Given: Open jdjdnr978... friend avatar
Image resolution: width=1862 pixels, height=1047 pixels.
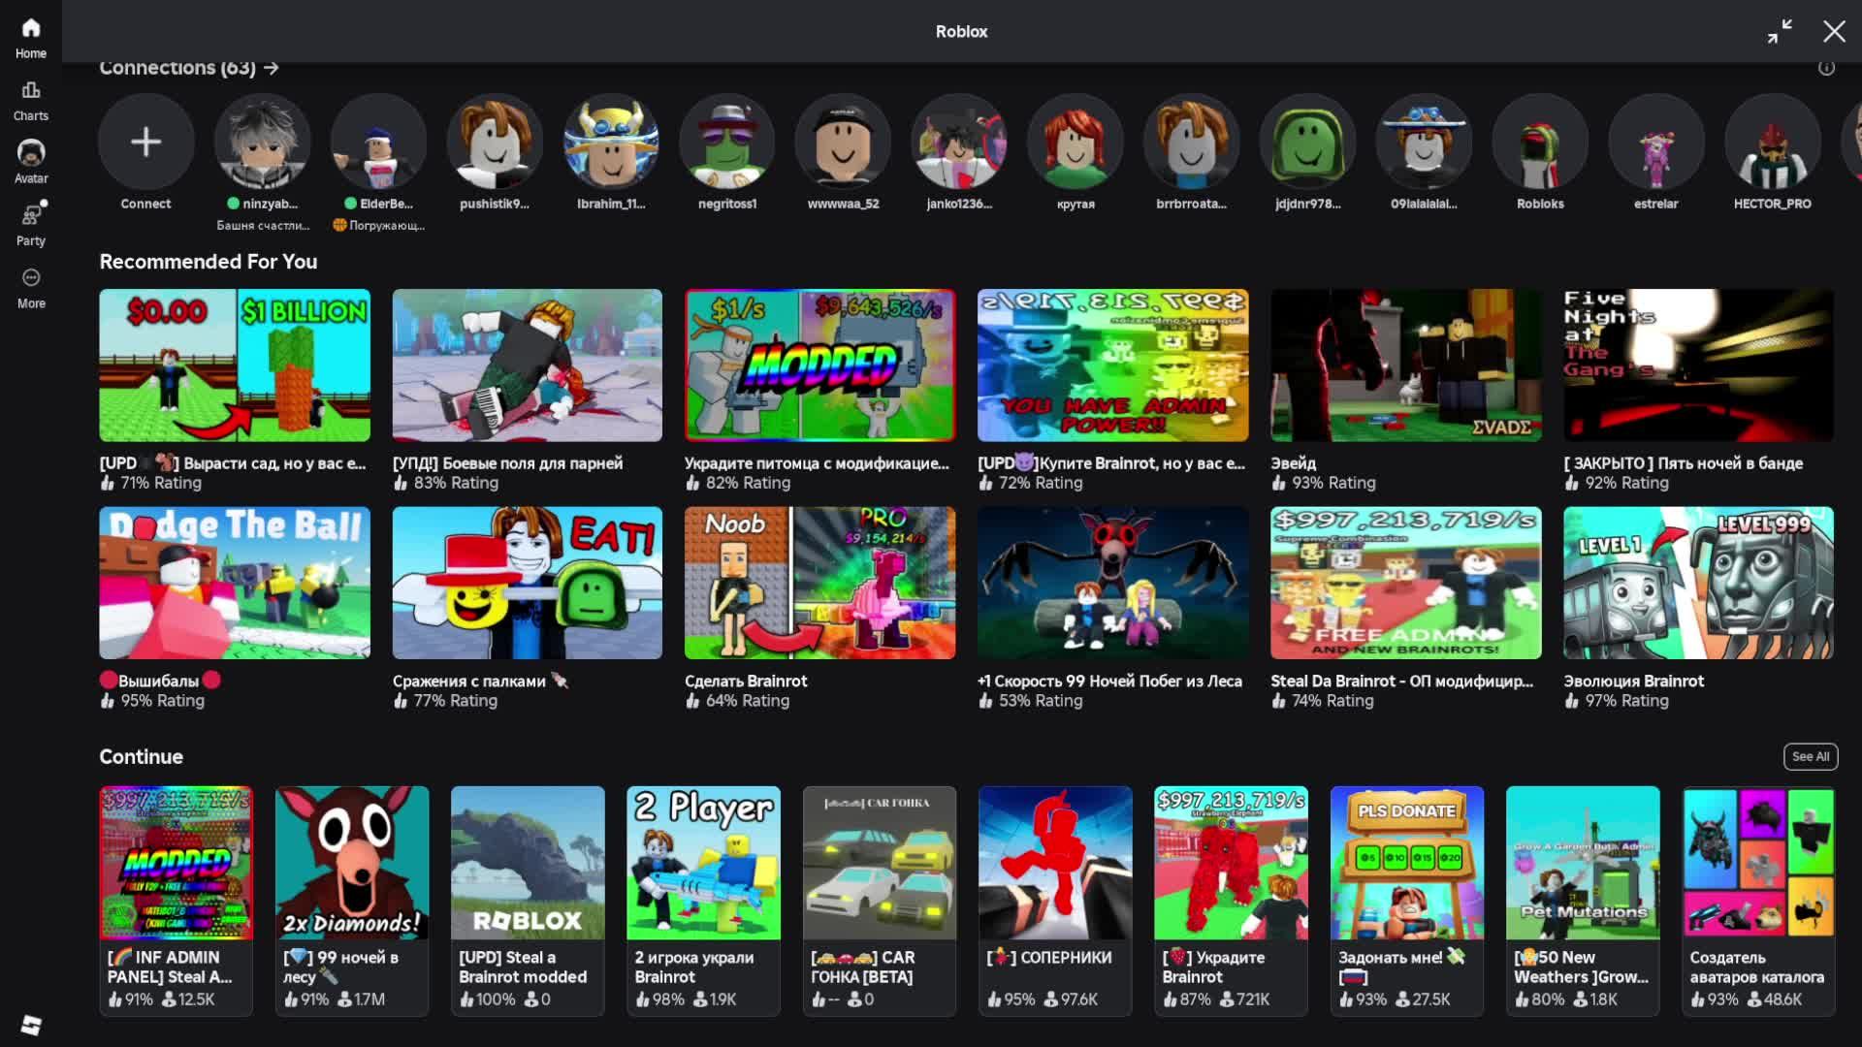Looking at the screenshot, I should pos(1308,142).
